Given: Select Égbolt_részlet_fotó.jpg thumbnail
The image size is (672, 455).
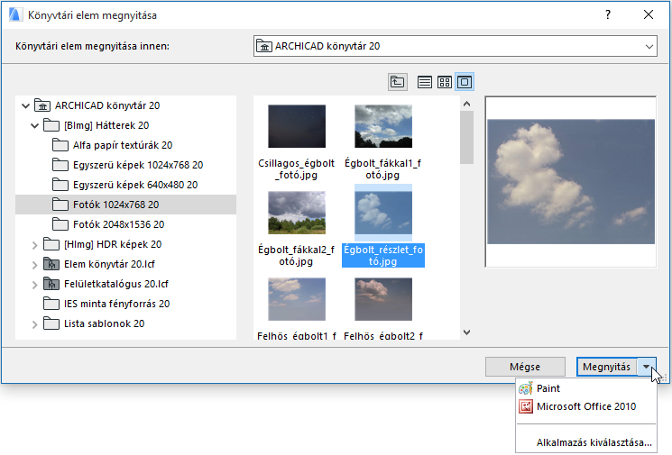Looking at the screenshot, I should click(x=383, y=213).
